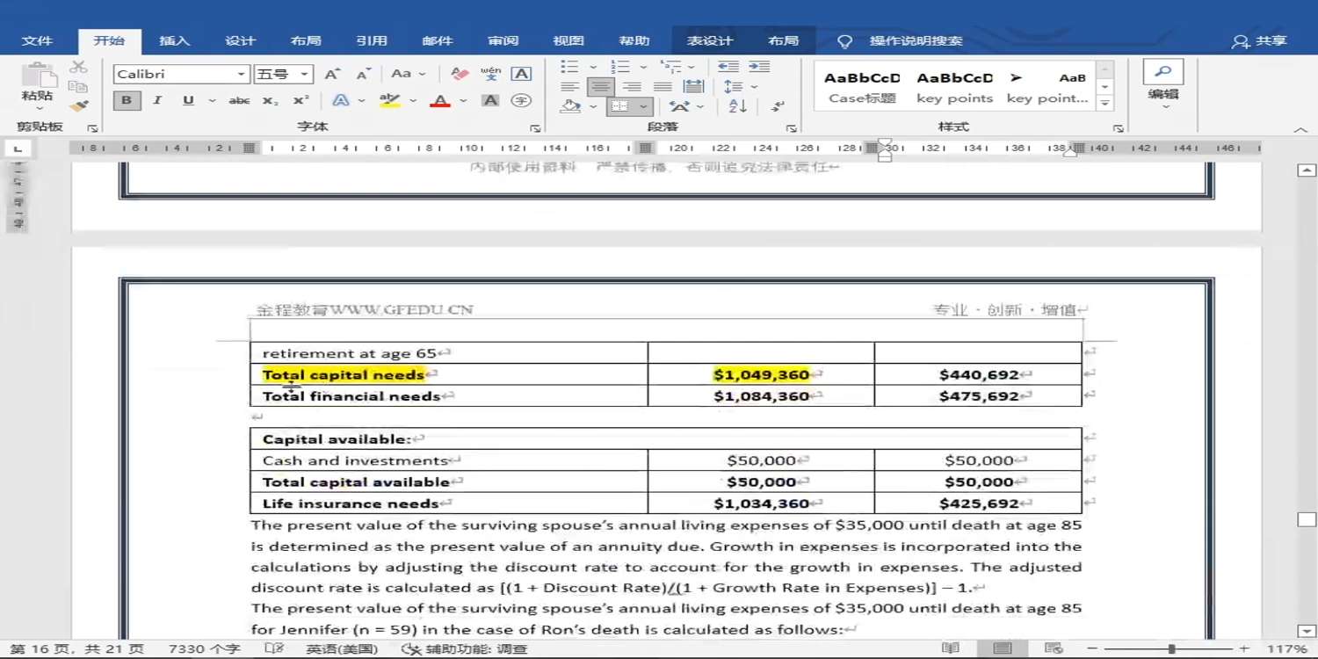Switch to the 设计 tab

[240, 41]
